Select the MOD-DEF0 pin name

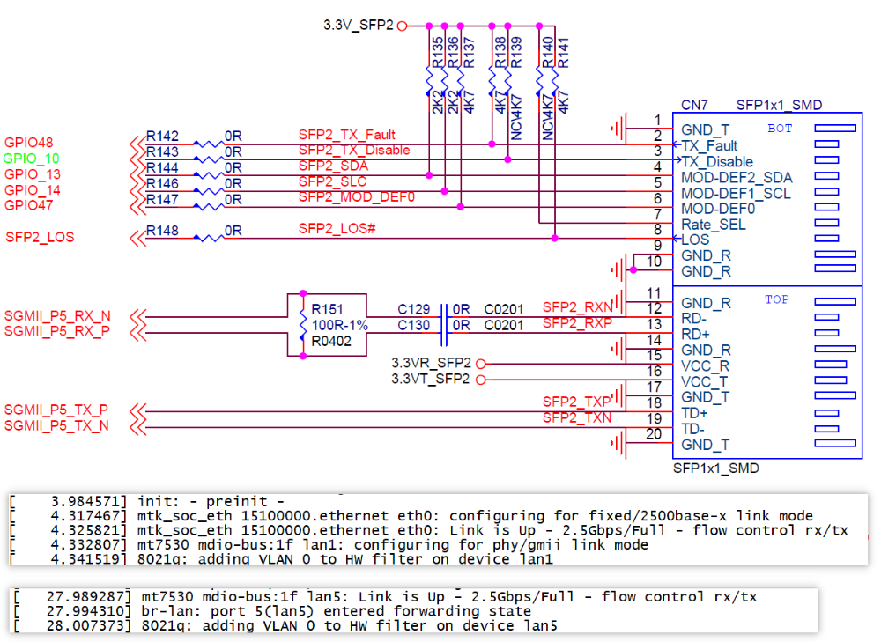tap(718, 209)
